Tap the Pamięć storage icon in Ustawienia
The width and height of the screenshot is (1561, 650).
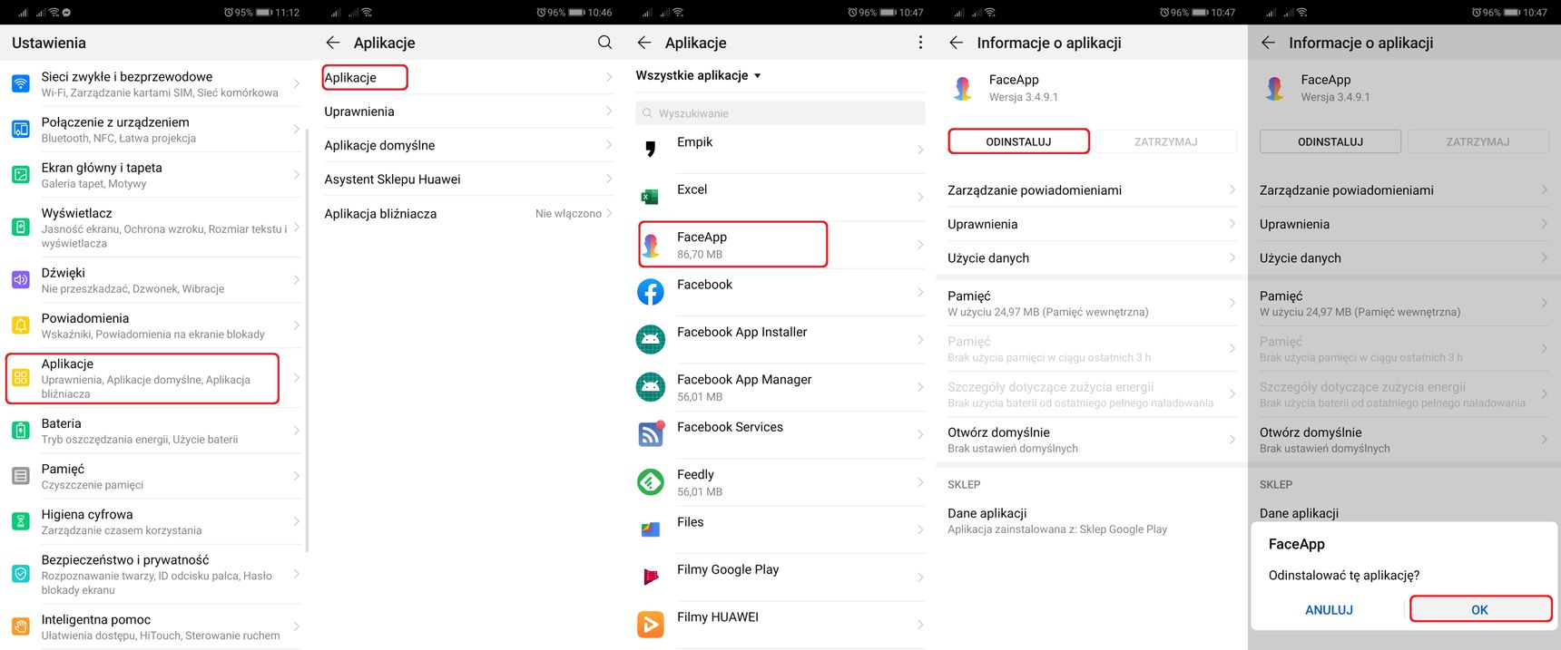click(20, 476)
